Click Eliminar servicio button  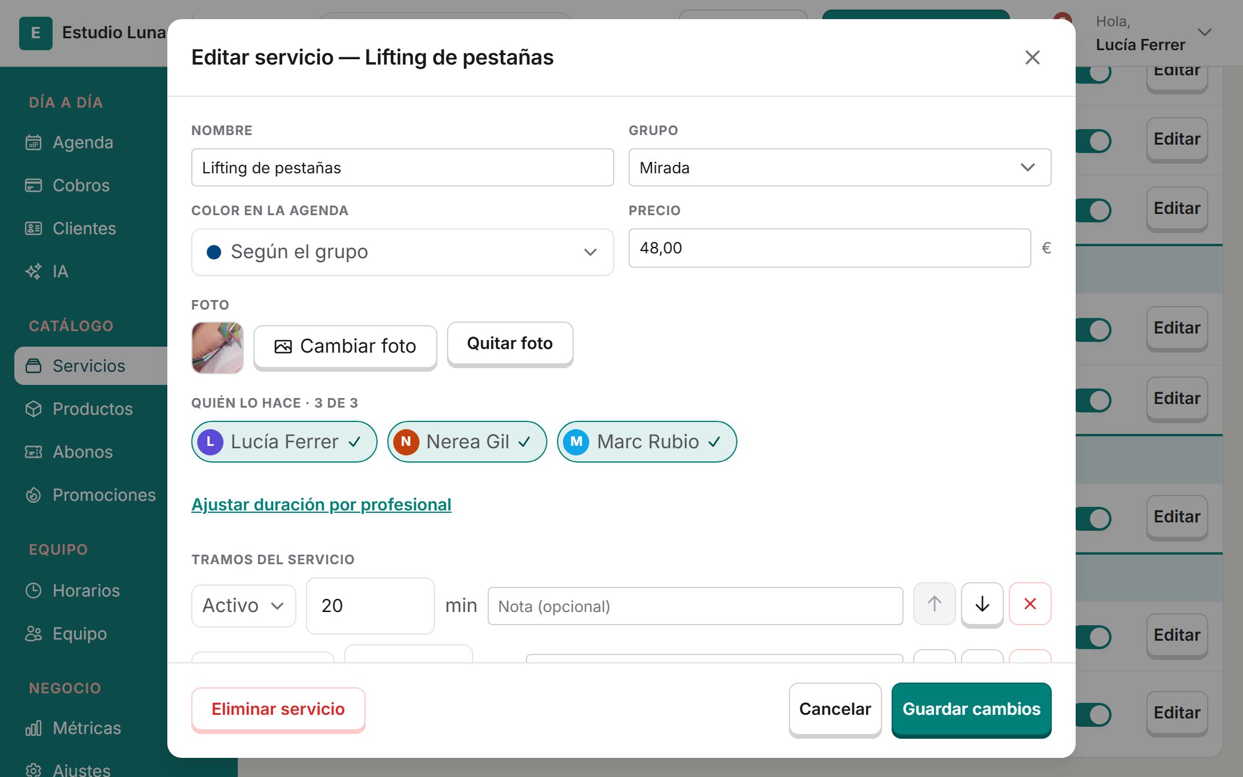pyautogui.click(x=278, y=709)
